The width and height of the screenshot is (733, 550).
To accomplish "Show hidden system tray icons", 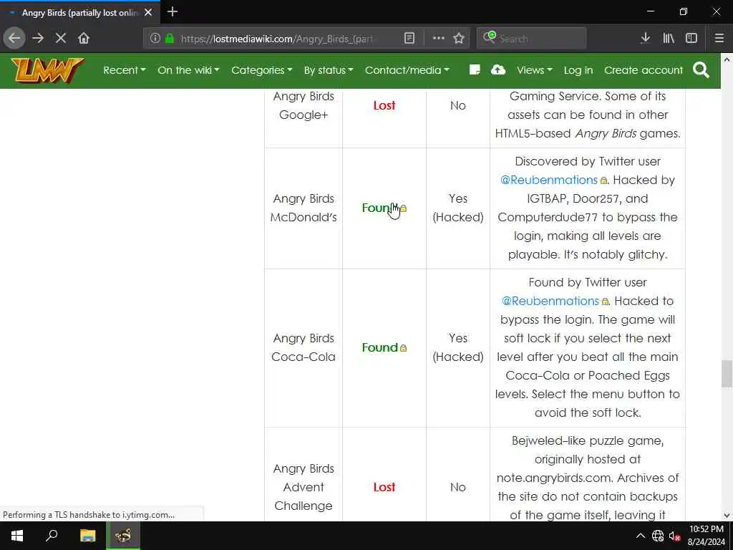I will [641, 536].
